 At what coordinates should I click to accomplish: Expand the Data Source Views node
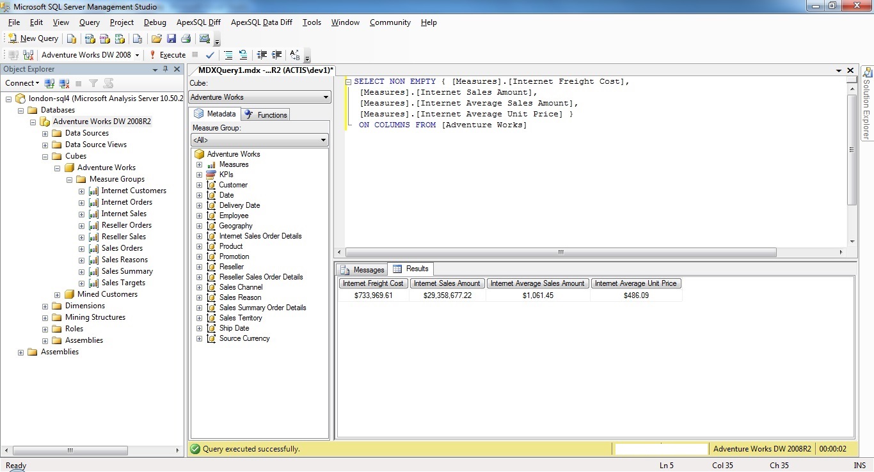point(45,145)
